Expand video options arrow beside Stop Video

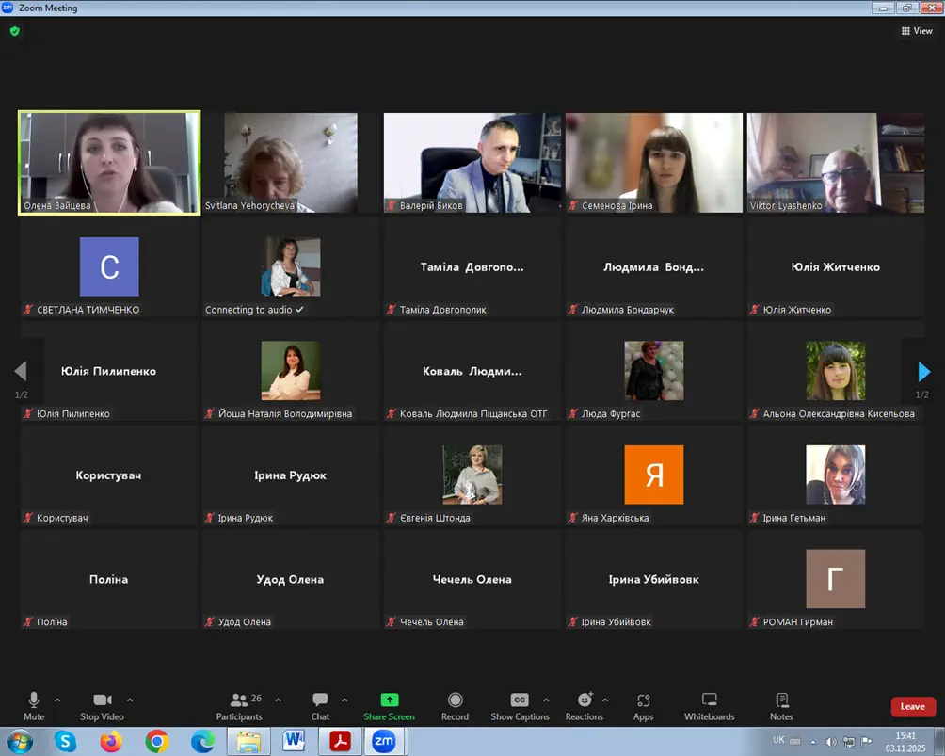[130, 700]
